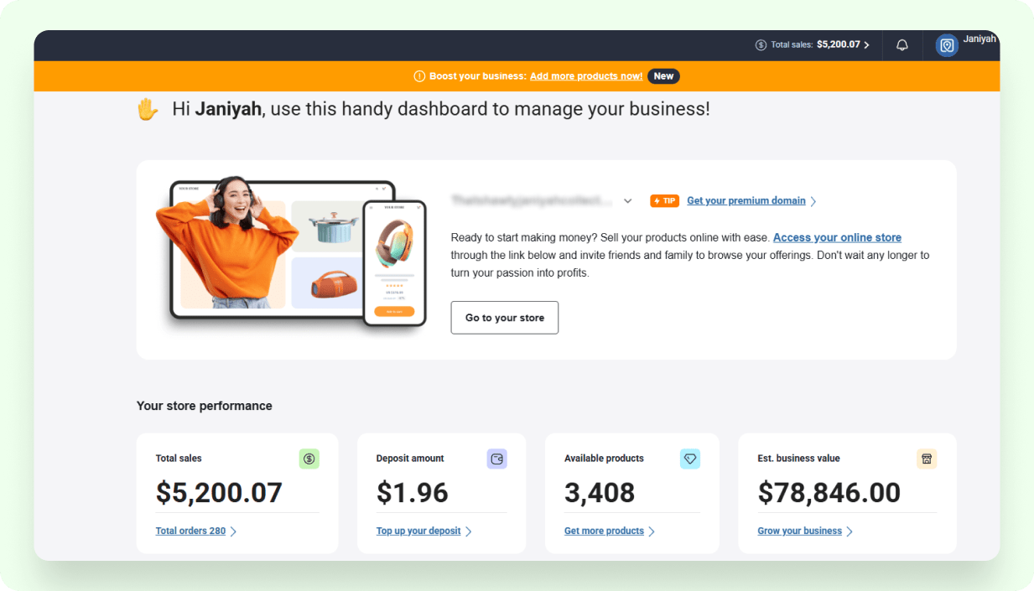View Total orders 280 link

(190, 531)
